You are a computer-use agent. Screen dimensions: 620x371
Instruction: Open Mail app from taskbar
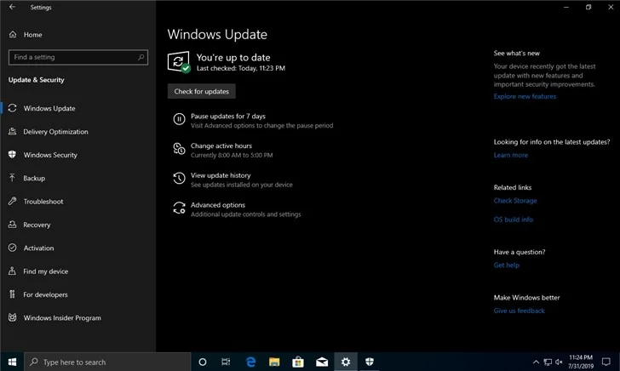322,362
